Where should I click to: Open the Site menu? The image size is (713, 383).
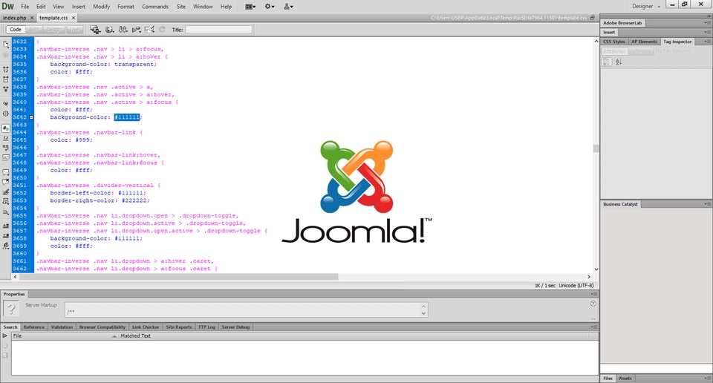click(x=181, y=7)
